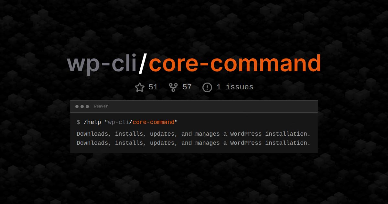Click the "/help" command in terminal

click(x=92, y=122)
